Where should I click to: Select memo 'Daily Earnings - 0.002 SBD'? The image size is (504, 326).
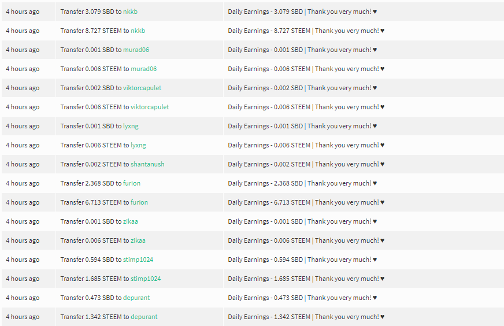tap(265, 88)
